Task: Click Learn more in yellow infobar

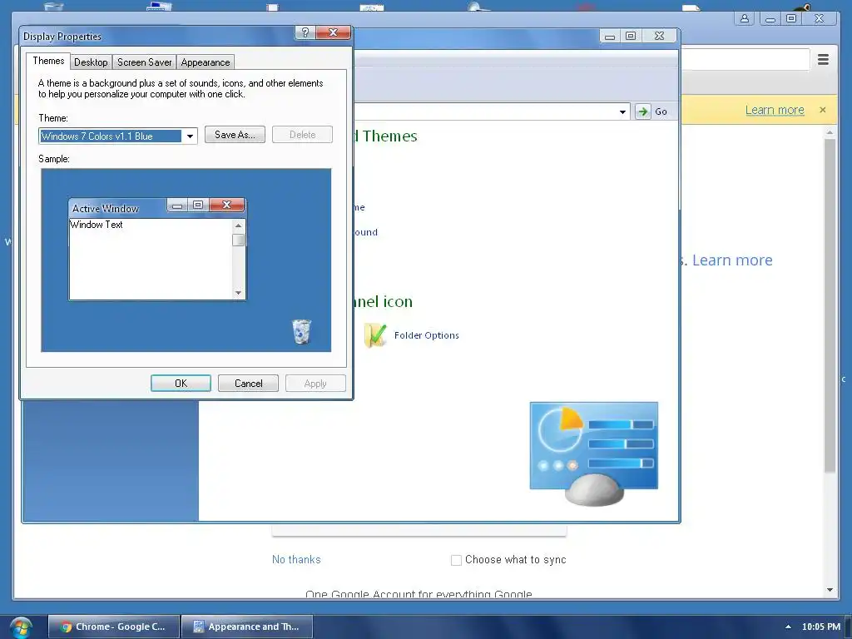Action: pyautogui.click(x=775, y=110)
